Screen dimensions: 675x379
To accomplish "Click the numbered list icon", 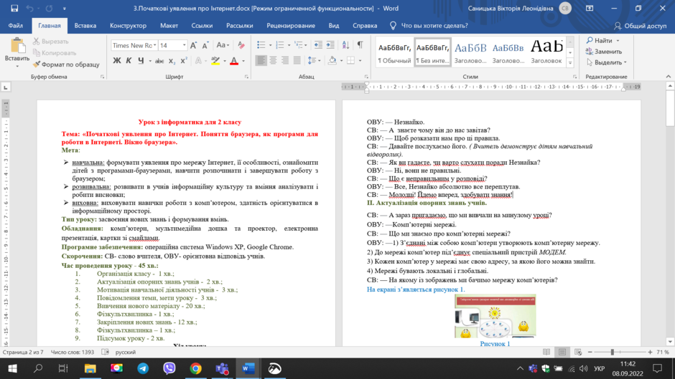I will coord(280,45).
